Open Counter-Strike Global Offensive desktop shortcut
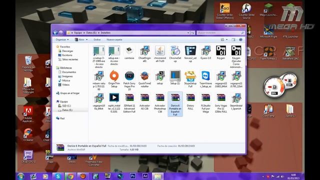 [224, 11]
